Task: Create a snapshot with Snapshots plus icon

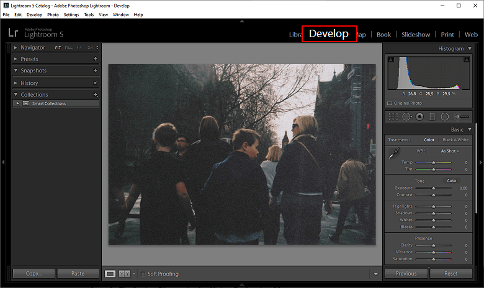Action: 95,70
